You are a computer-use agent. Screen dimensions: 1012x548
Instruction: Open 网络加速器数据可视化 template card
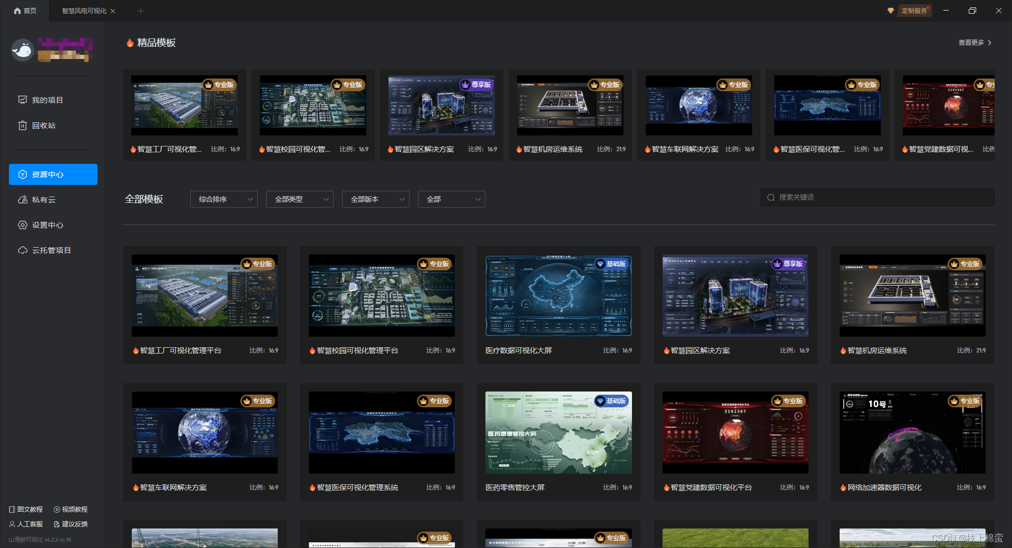click(x=912, y=442)
